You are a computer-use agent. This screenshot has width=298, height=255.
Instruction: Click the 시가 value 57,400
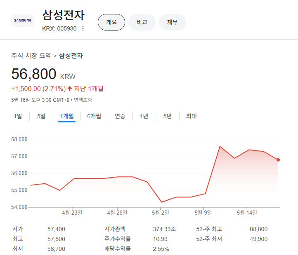tap(56, 229)
